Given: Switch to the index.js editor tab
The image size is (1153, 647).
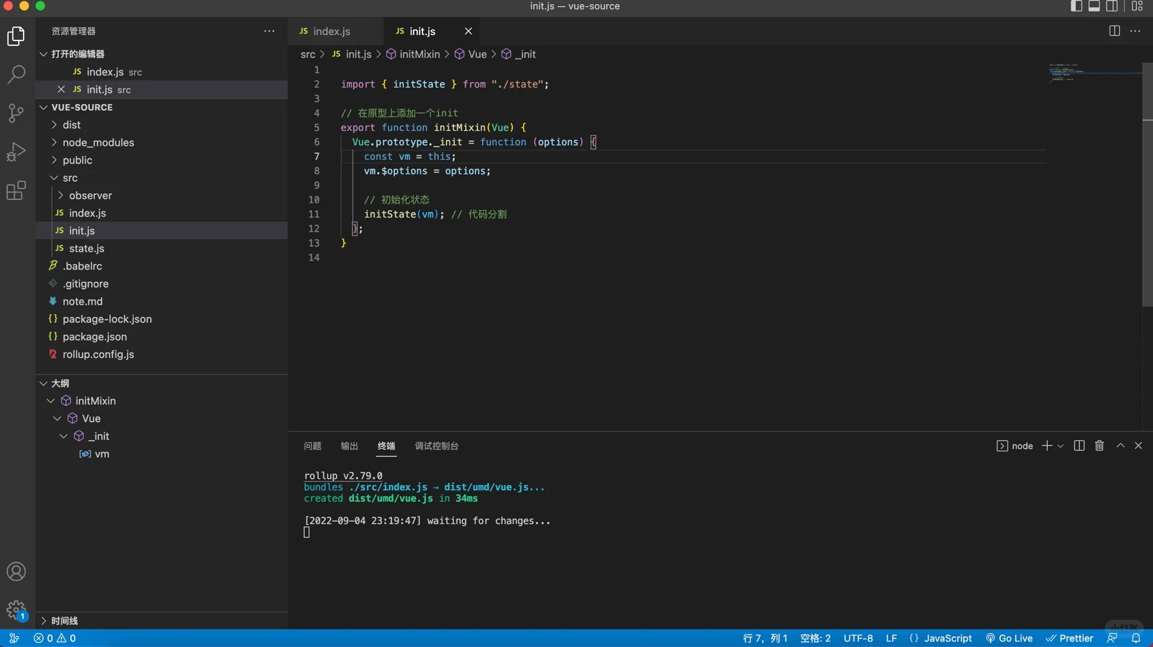Looking at the screenshot, I should [x=331, y=31].
